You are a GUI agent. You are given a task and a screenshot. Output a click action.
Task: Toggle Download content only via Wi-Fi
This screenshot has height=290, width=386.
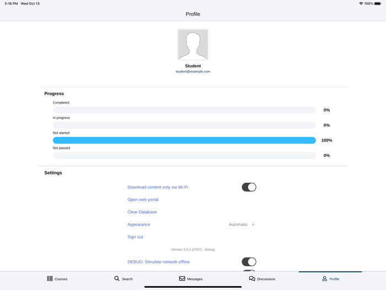(x=249, y=187)
